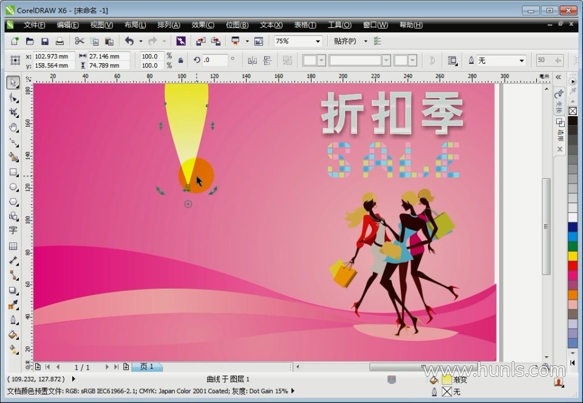
Task: Select the Crop tool
Action: click(x=13, y=112)
